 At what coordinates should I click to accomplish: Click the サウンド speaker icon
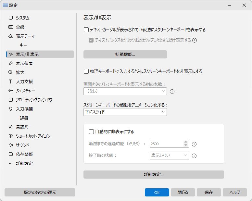coord(11,145)
